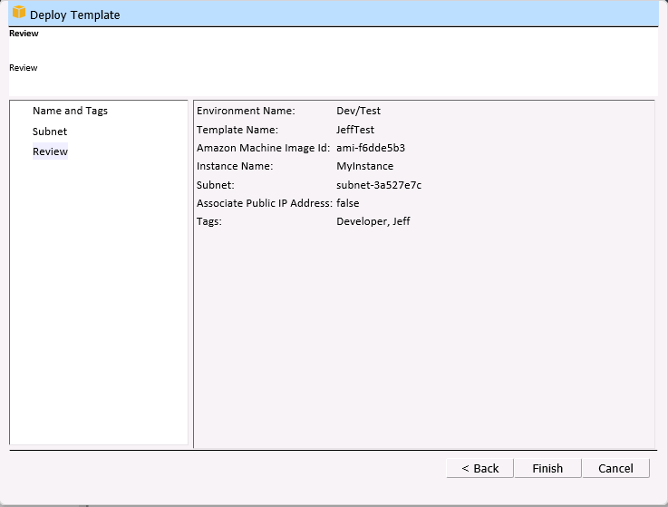Click the Environment Name label
This screenshot has height=507, width=668.
tap(246, 111)
